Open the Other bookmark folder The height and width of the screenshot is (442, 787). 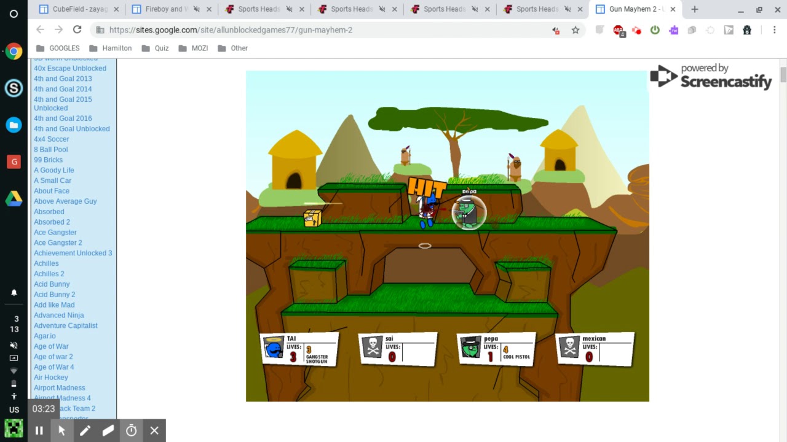tap(232, 48)
